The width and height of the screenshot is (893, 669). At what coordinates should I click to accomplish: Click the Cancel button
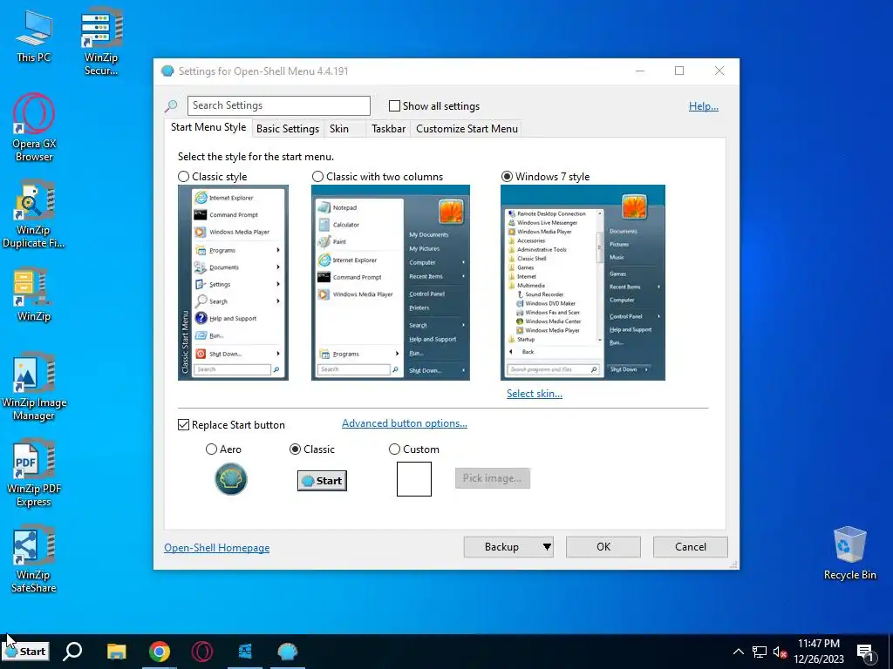pos(691,547)
